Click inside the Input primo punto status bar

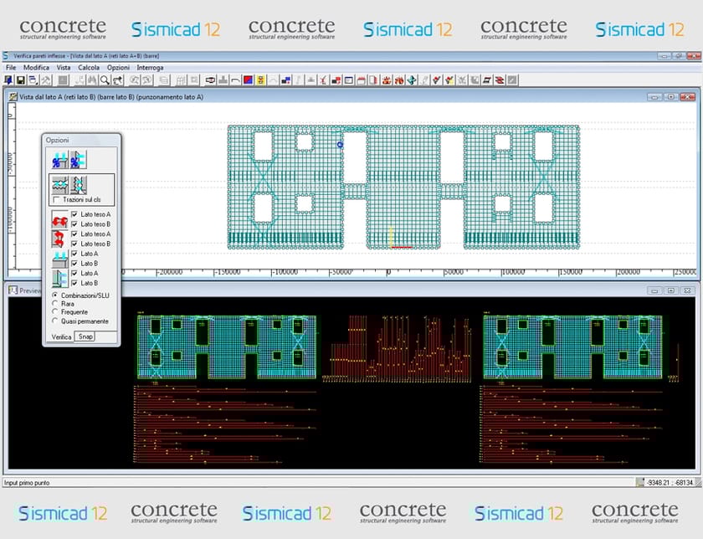[x=84, y=480]
